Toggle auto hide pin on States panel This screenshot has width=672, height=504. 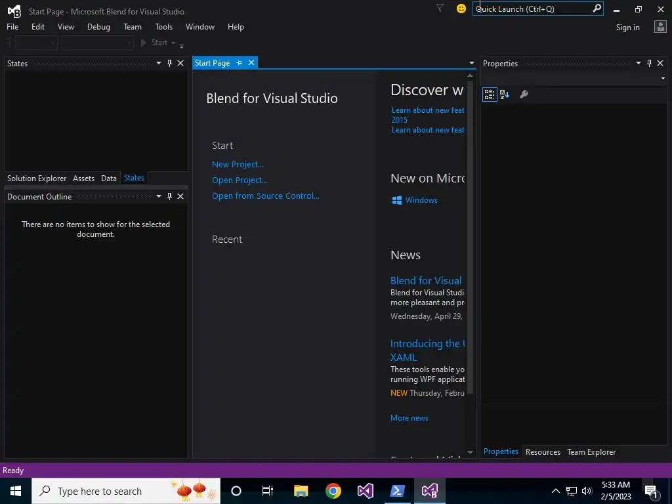(x=169, y=63)
